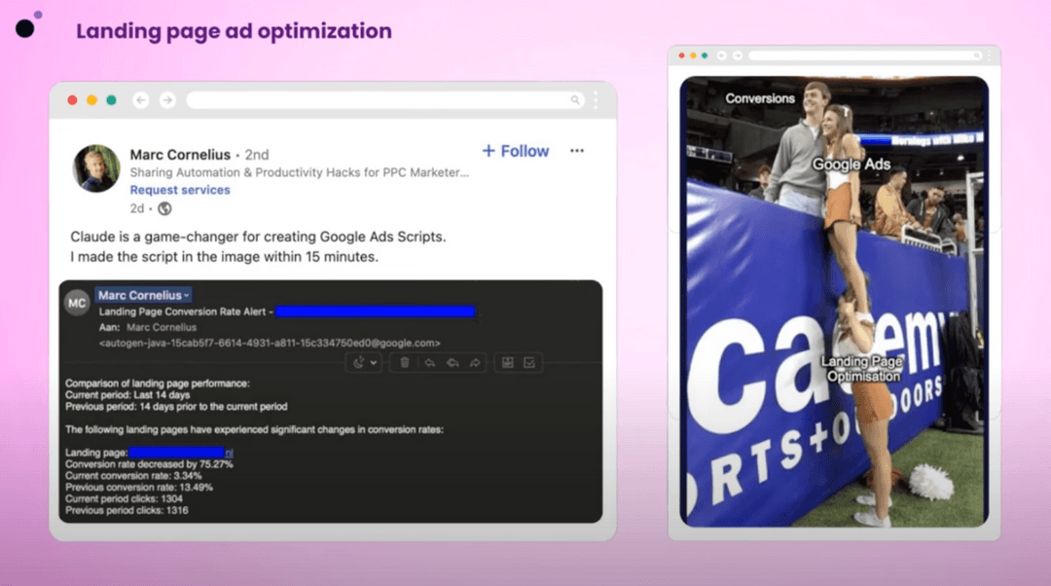Click the 'Current period clicks: 1304' line
Image resolution: width=1051 pixels, height=586 pixels.
[x=124, y=498]
